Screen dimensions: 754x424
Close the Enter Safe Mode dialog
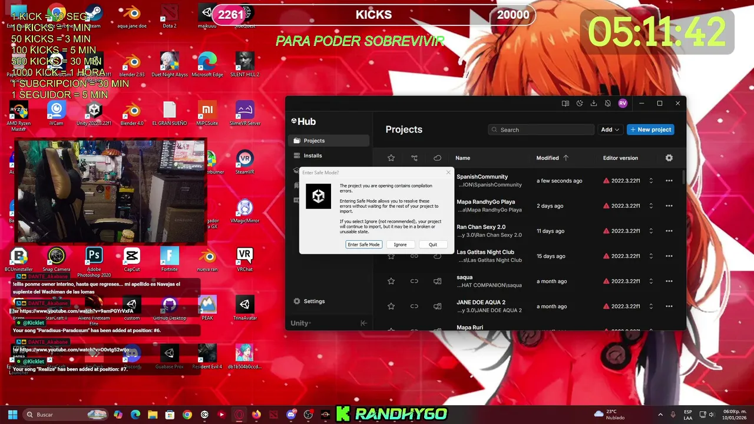448,173
